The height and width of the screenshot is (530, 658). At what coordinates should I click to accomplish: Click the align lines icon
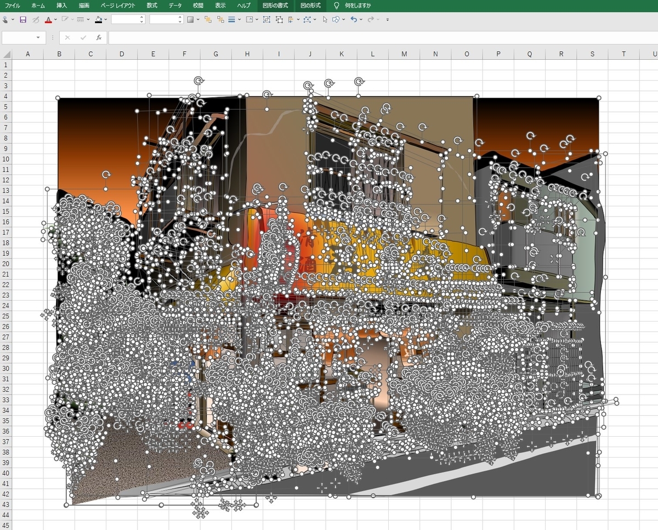point(231,19)
